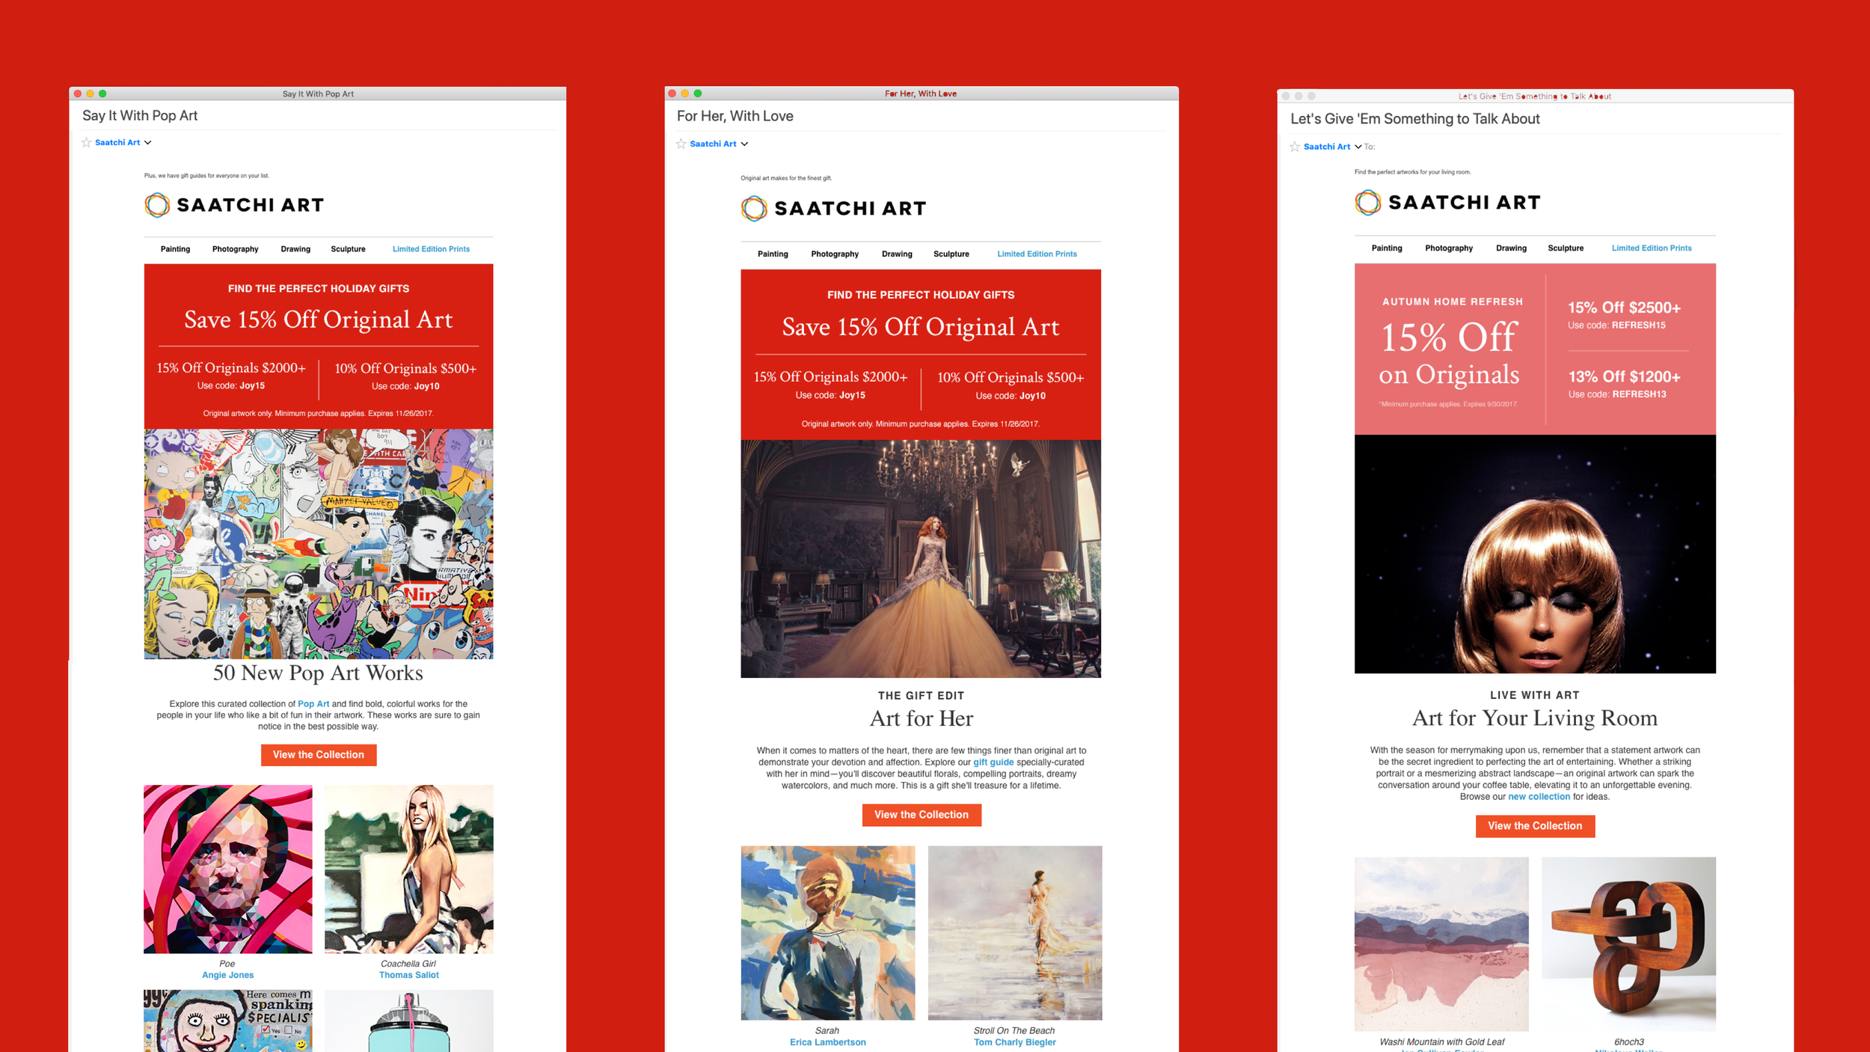Open Stroll On The Beach thumbnail
The height and width of the screenshot is (1052, 1870).
tap(1015, 933)
